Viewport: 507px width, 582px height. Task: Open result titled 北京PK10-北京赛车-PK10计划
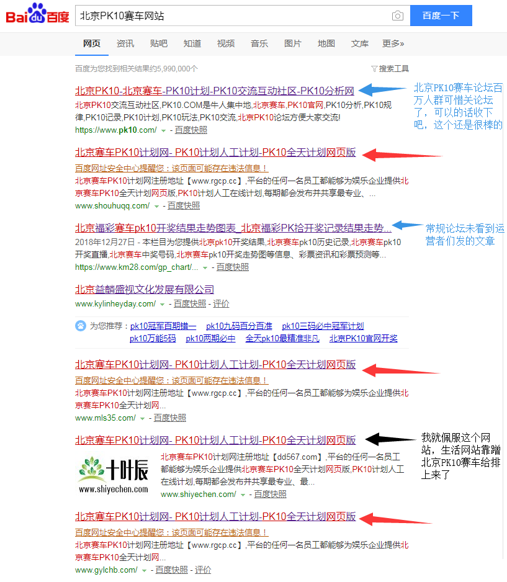coord(215,91)
